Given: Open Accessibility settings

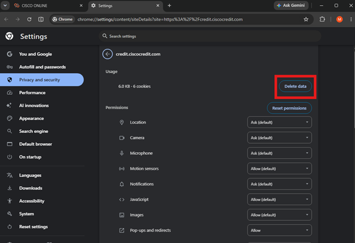Looking at the screenshot, I should [42, 201].
